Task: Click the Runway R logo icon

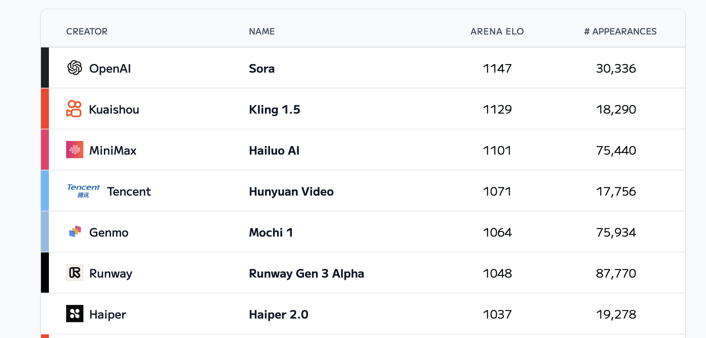Action: 75,273
